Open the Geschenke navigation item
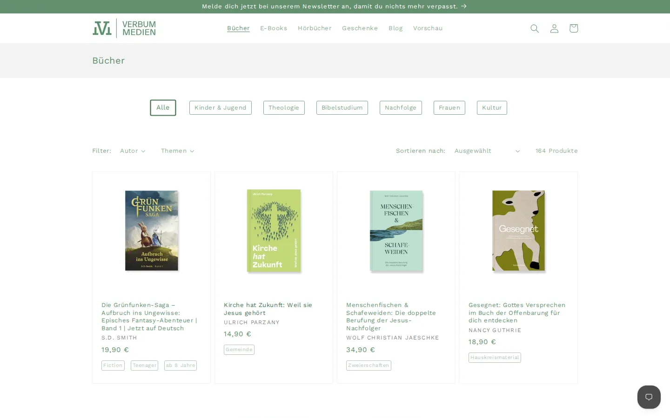This screenshot has height=418, width=670. (x=360, y=28)
